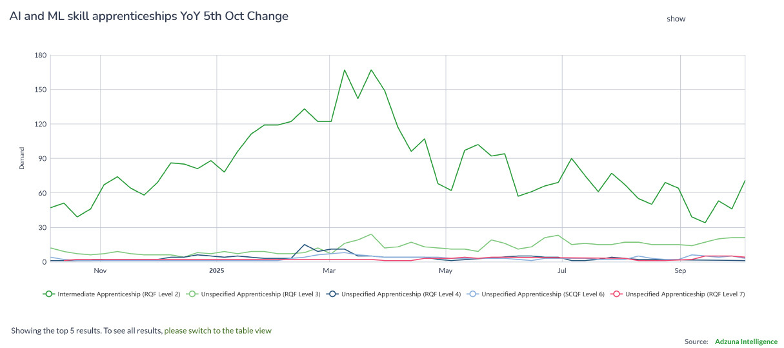Click the Sep x-axis label

click(x=680, y=271)
